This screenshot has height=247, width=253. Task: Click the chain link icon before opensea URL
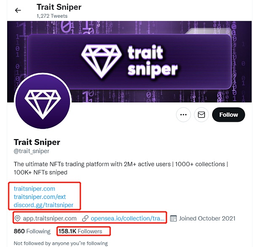point(85,218)
